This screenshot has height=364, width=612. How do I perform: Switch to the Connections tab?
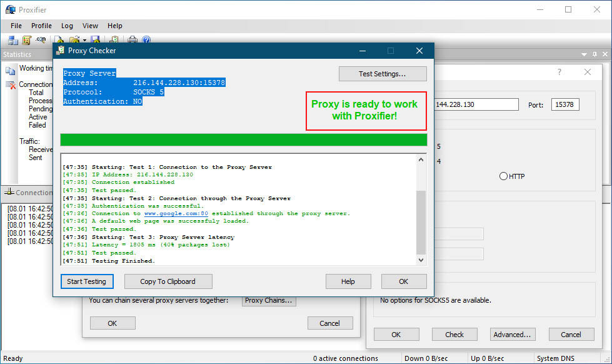coord(28,192)
